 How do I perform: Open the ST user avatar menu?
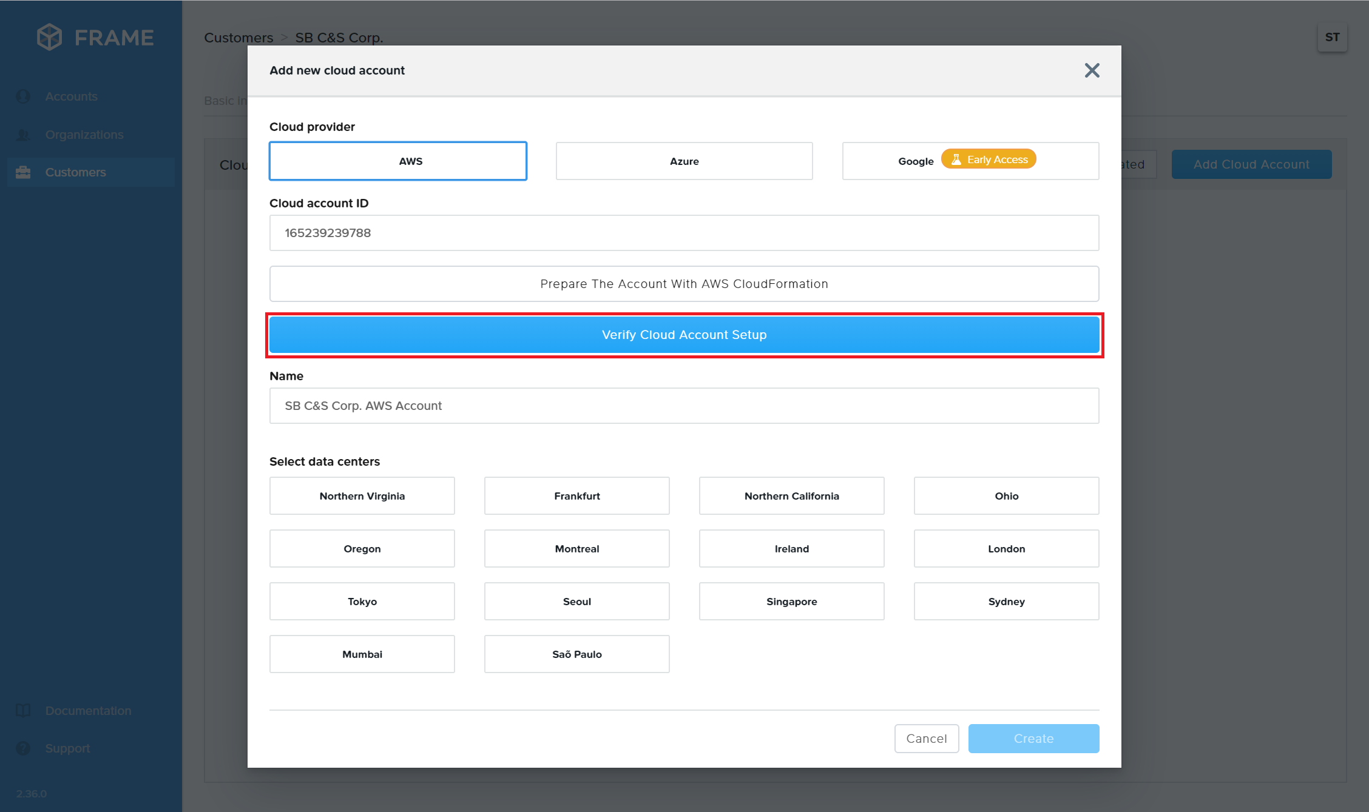(x=1332, y=38)
